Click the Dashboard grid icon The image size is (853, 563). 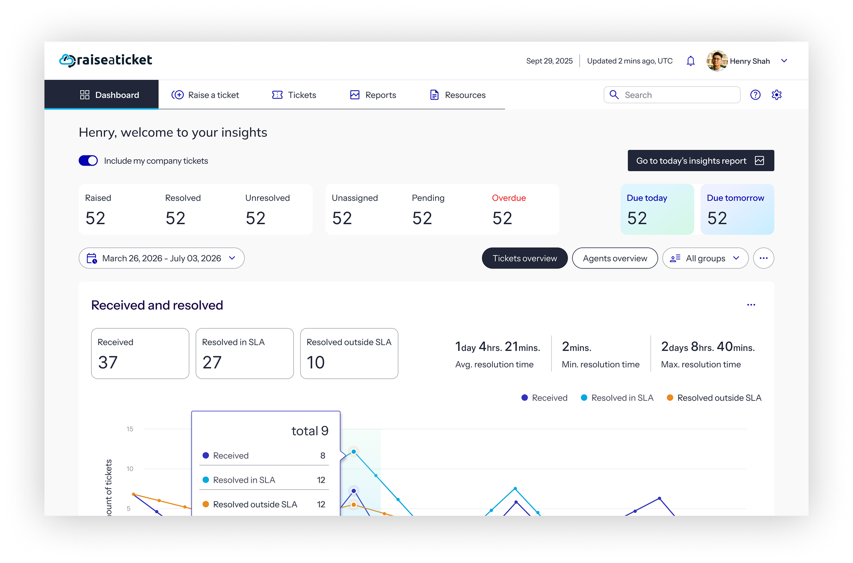click(85, 95)
